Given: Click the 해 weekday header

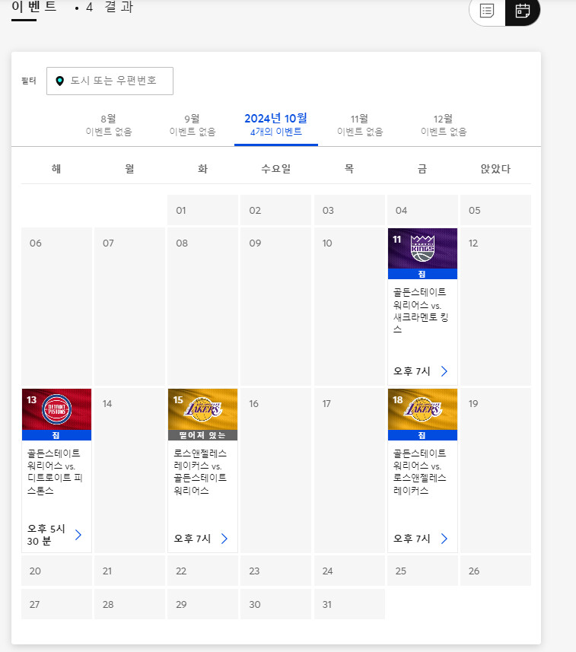Looking at the screenshot, I should [56, 169].
